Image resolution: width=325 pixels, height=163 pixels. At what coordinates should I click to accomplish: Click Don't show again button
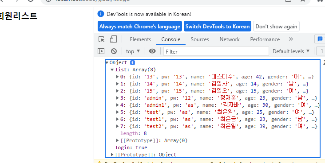pyautogui.click(x=276, y=26)
